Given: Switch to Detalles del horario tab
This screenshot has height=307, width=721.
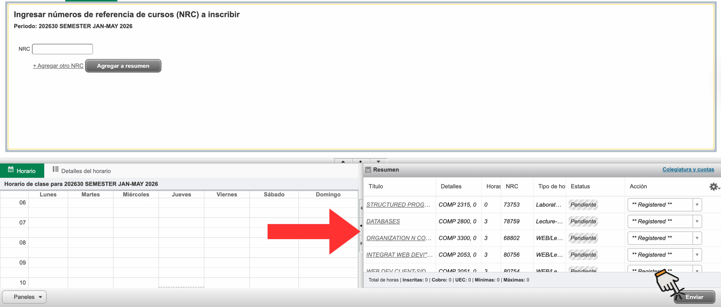Looking at the screenshot, I should point(82,171).
